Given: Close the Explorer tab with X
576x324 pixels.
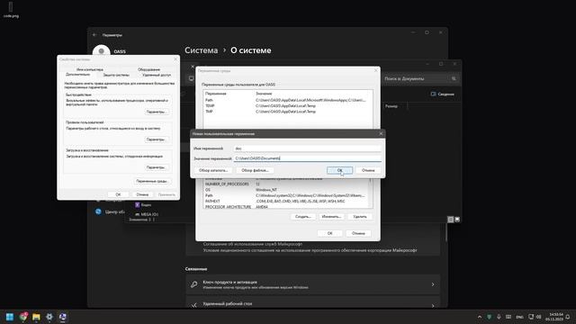Looking at the screenshot, I should pyautogui.click(x=193, y=67).
